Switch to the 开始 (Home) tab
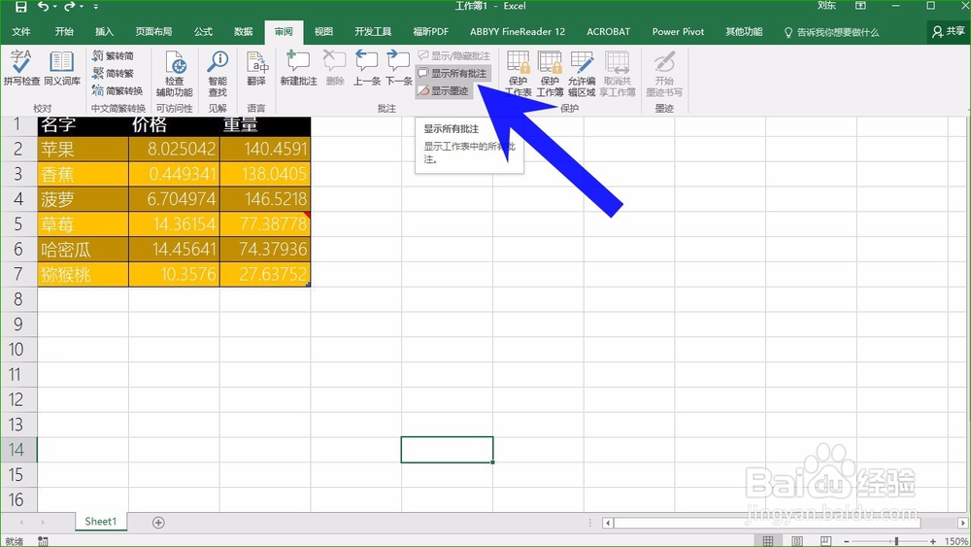Image resolution: width=971 pixels, height=547 pixels. [x=64, y=32]
